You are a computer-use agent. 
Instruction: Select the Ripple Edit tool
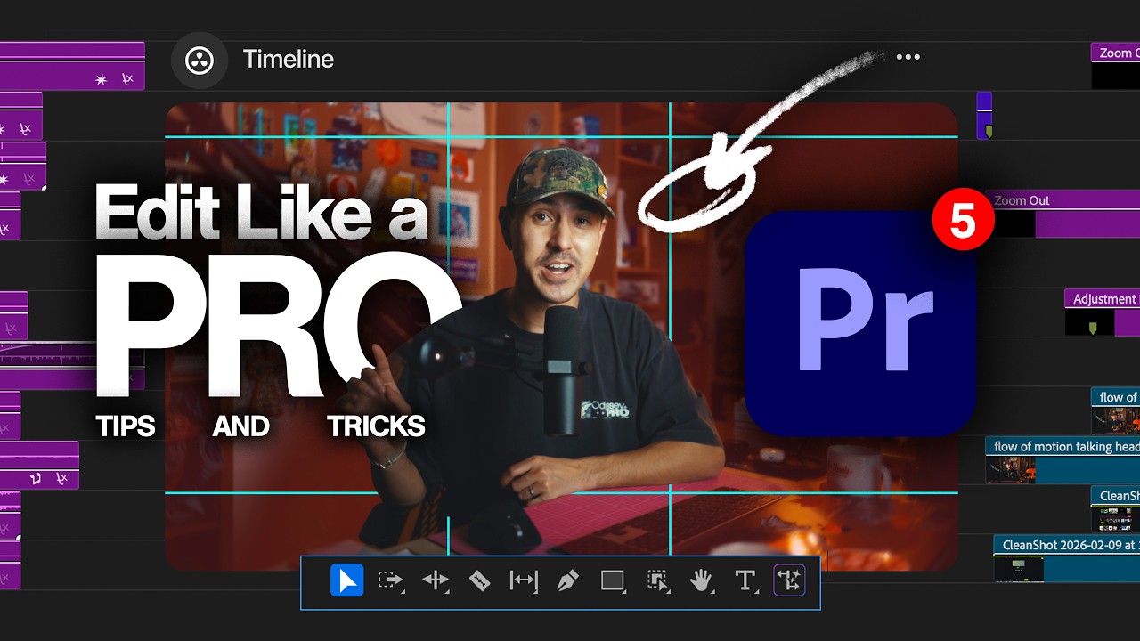point(436,581)
